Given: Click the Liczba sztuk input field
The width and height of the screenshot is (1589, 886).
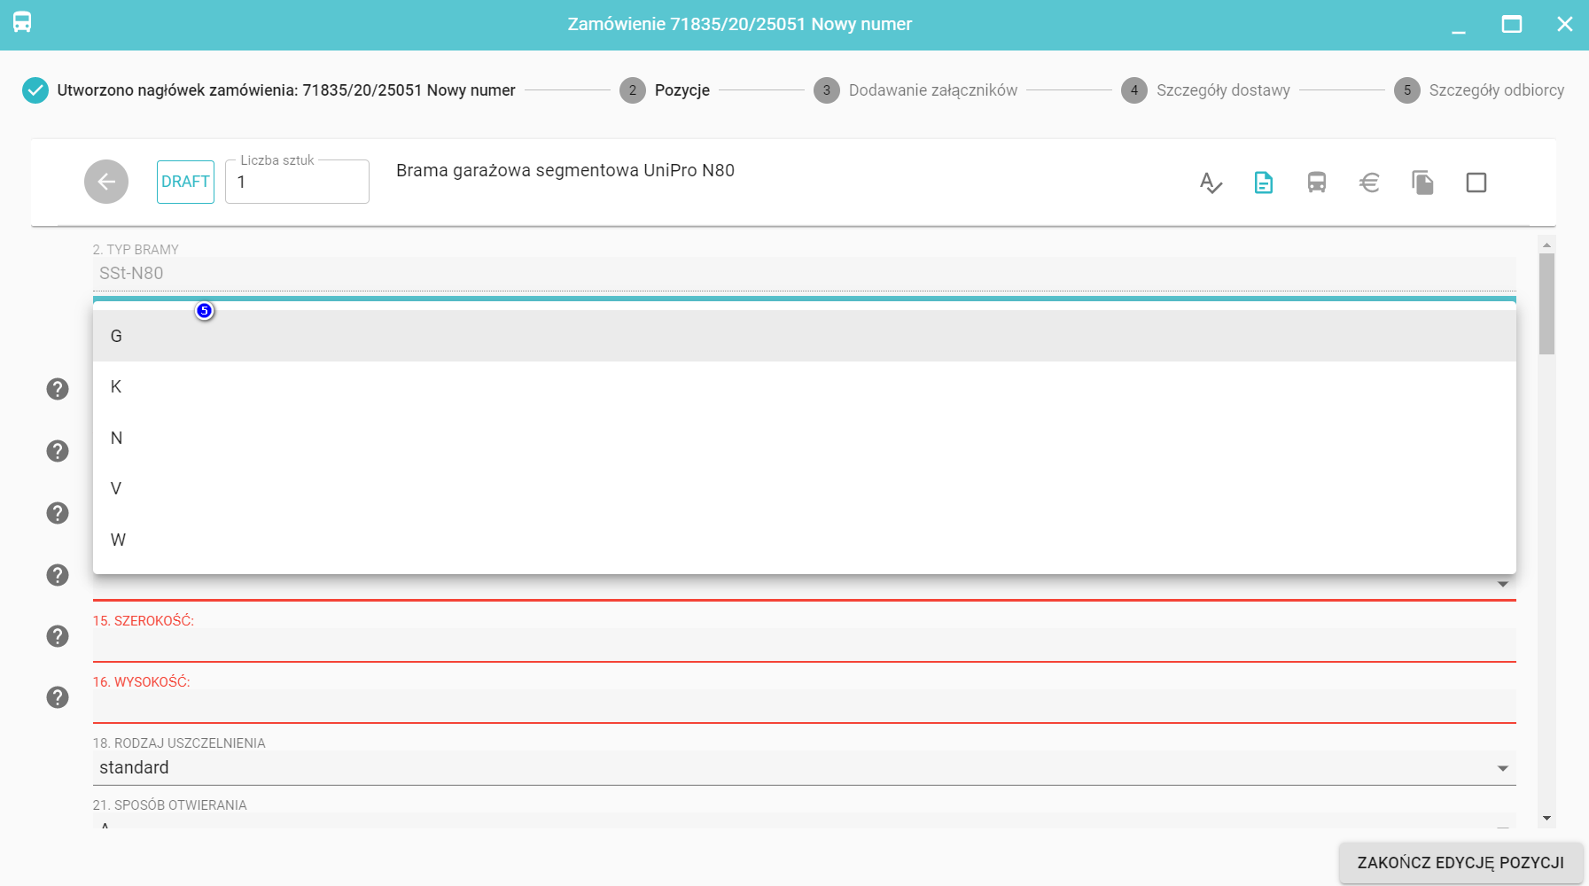Looking at the screenshot, I should click(x=297, y=183).
